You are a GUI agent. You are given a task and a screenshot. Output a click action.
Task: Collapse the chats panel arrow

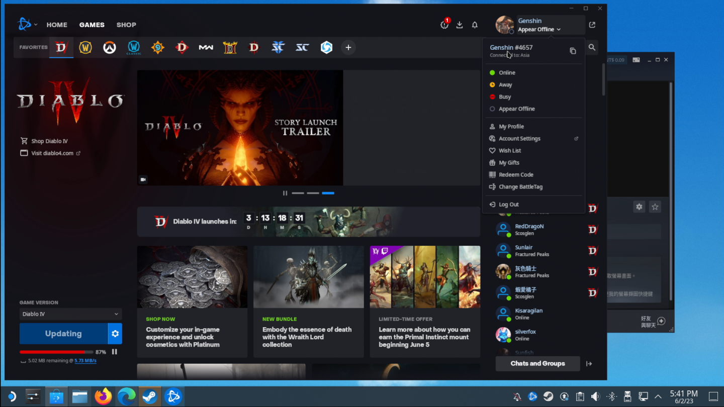click(589, 364)
